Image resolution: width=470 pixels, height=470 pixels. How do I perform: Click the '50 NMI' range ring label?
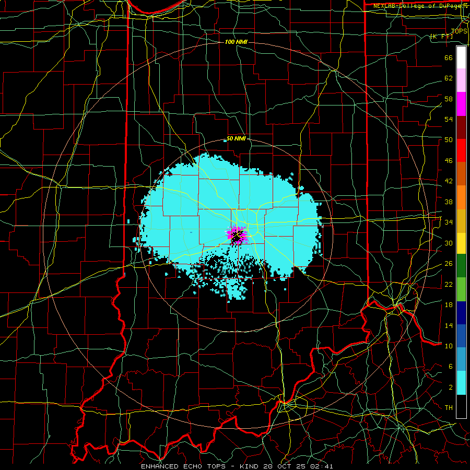236,138
